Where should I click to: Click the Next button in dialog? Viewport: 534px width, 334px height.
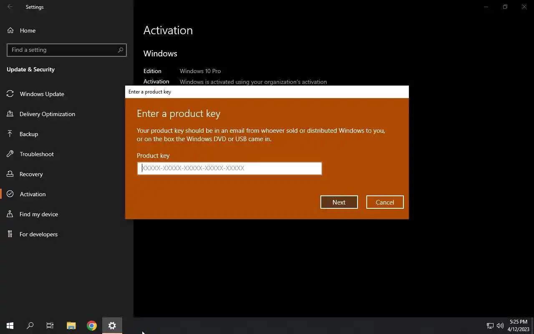pyautogui.click(x=339, y=202)
